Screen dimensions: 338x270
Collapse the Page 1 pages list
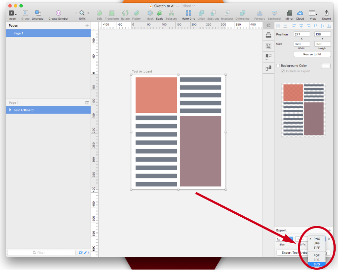pyautogui.click(x=87, y=103)
